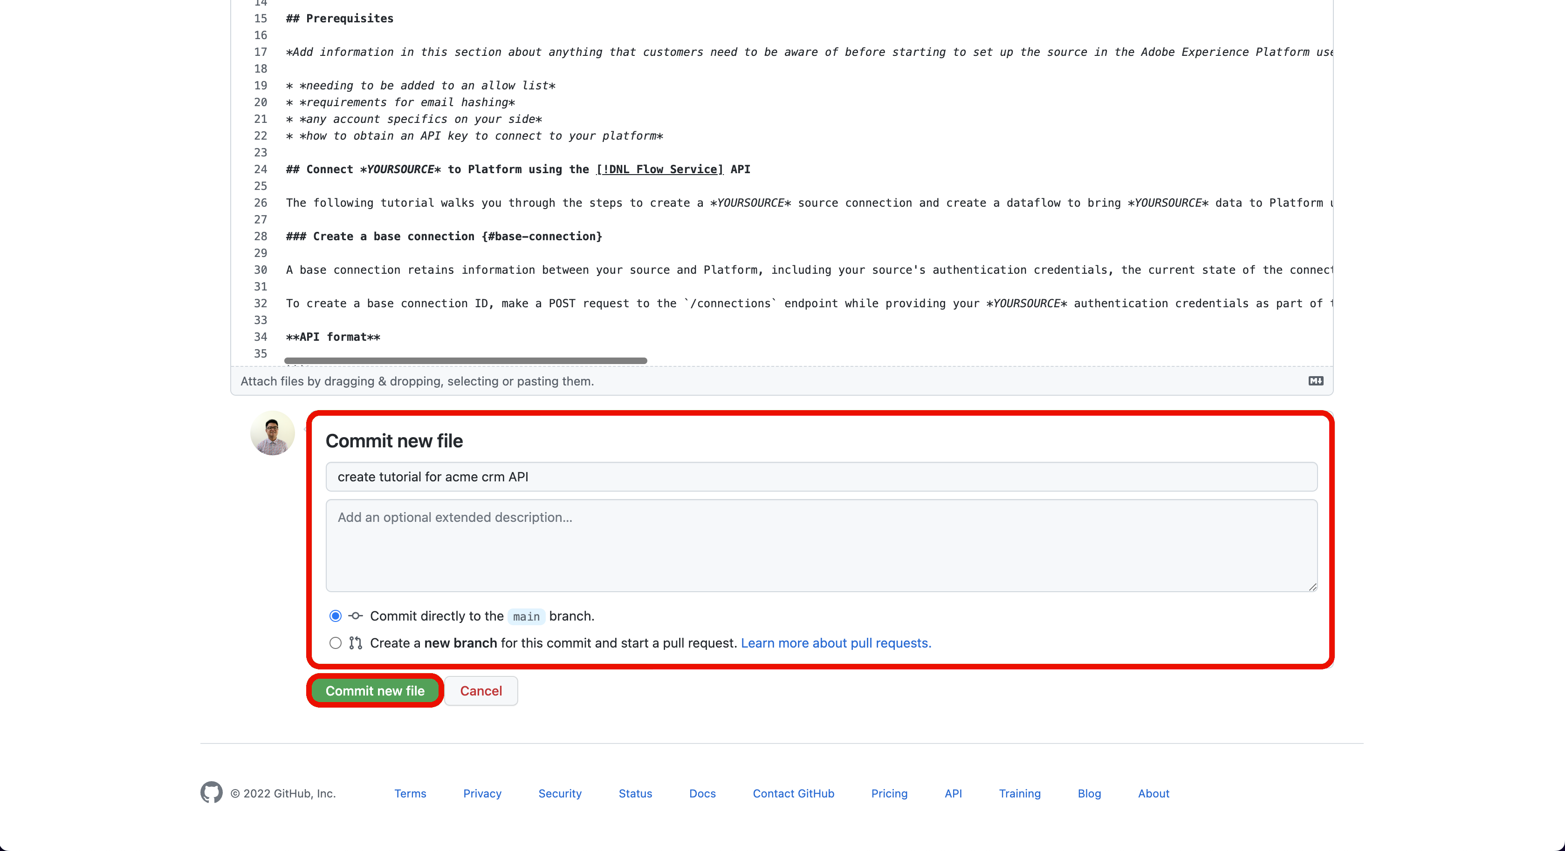This screenshot has width=1565, height=851.
Task: Click the editor horizontal scrollbar
Action: coord(466,360)
